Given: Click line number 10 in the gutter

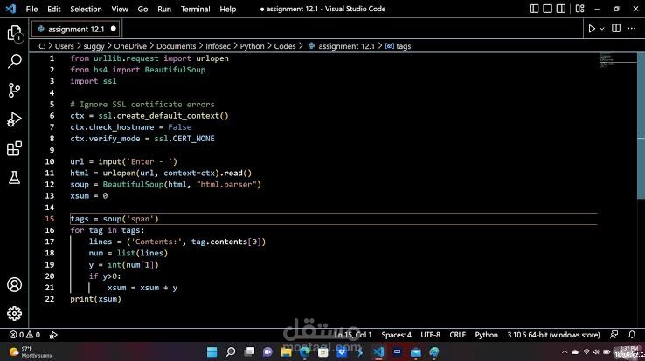Looking at the screenshot, I should [49, 161].
